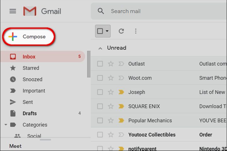
Task: Click the Drafts document icon
Action: 13,113
